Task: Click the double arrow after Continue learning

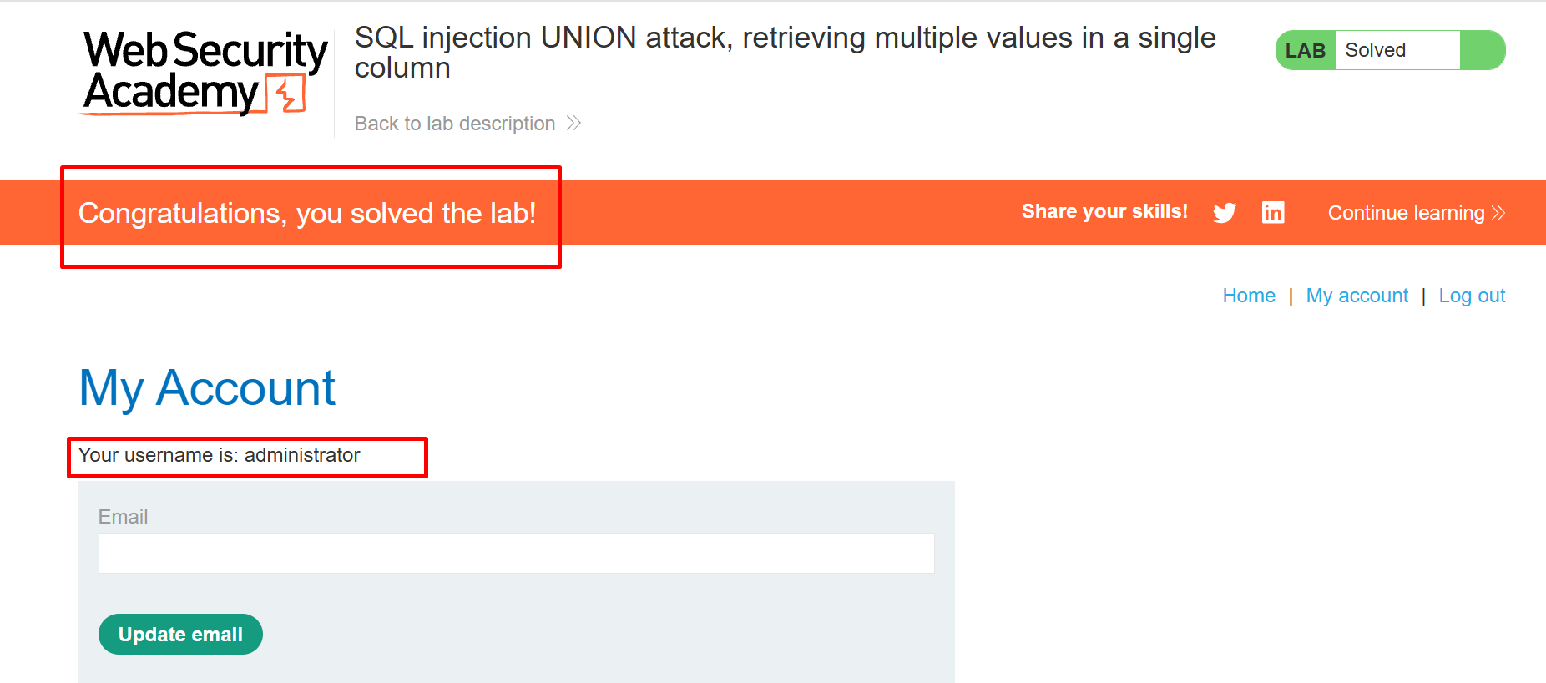Action: (x=1498, y=213)
